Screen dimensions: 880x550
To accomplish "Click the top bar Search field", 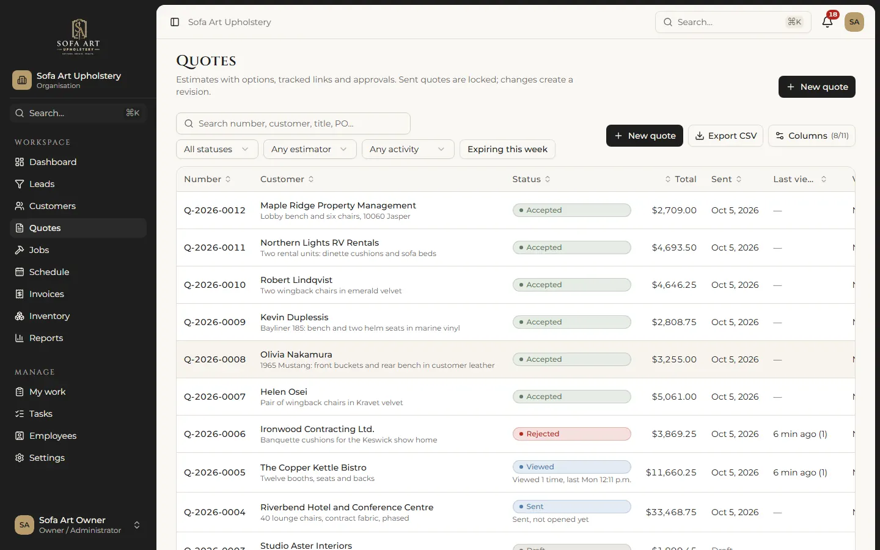I will pyautogui.click(x=733, y=22).
